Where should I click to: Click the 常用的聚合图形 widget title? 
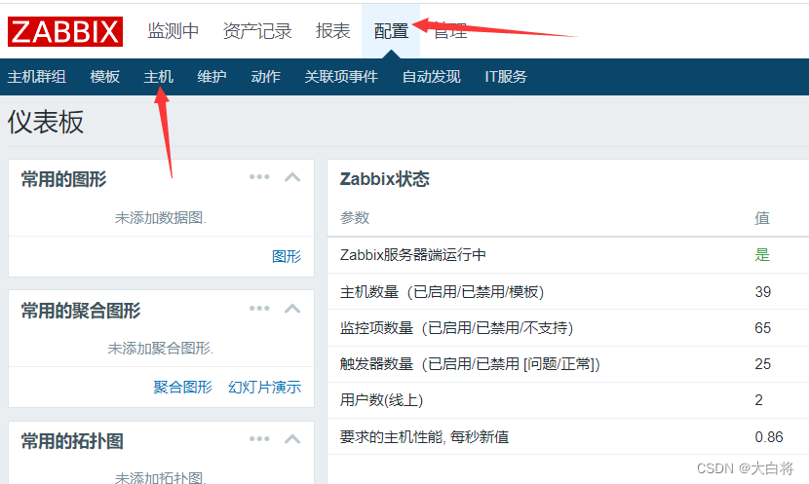[81, 311]
